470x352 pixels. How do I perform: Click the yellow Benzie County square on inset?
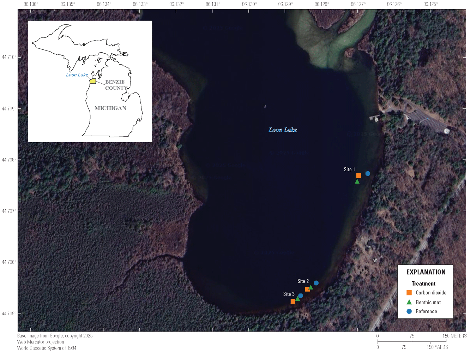pos(93,81)
